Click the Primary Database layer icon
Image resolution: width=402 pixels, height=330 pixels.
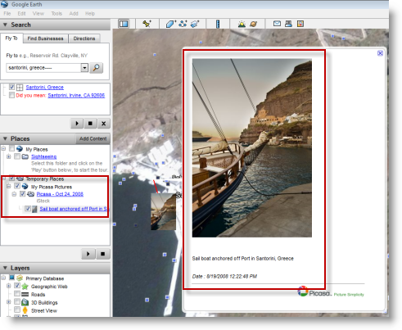(20, 278)
